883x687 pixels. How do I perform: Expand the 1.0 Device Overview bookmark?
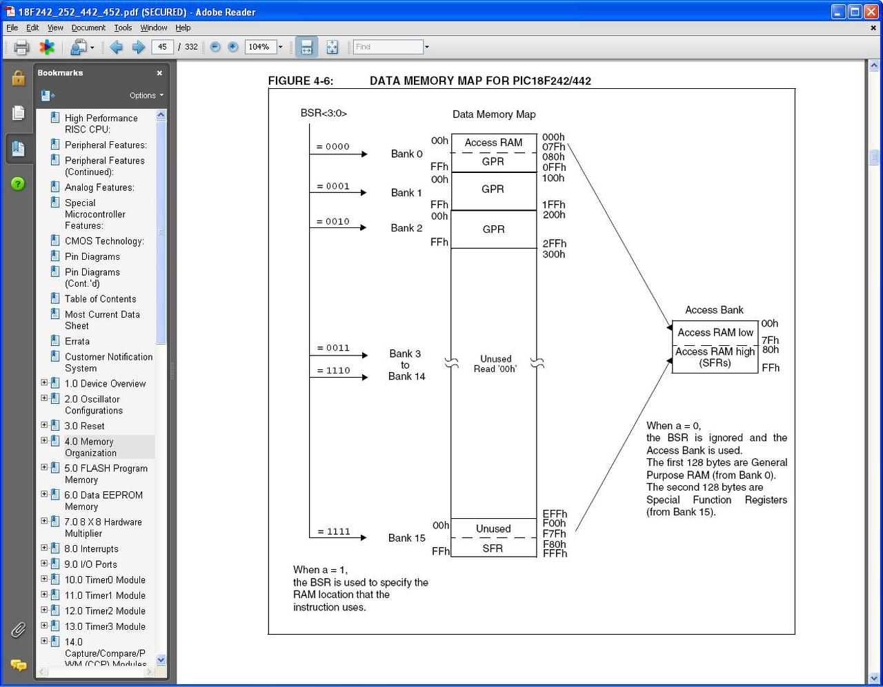(44, 382)
